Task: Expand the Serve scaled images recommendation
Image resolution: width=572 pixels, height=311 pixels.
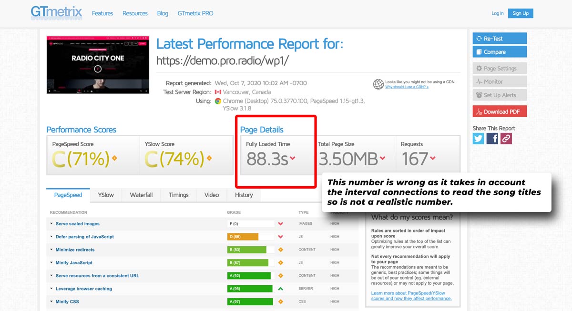Action: coord(77,224)
